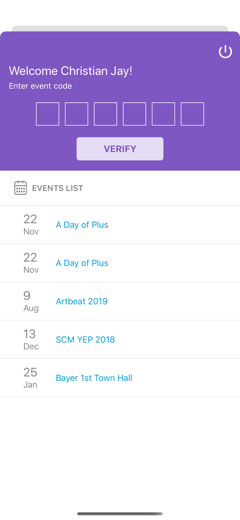
Task: Click the power/logout icon
Action: (225, 51)
